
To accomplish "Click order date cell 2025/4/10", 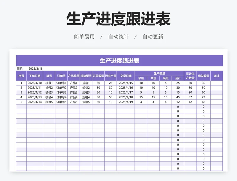I will pos(35,83).
